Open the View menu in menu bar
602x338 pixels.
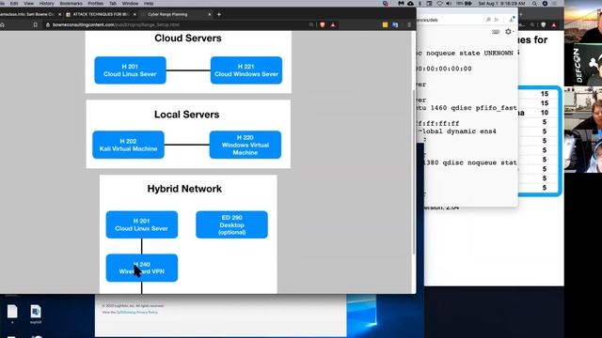point(29,3)
